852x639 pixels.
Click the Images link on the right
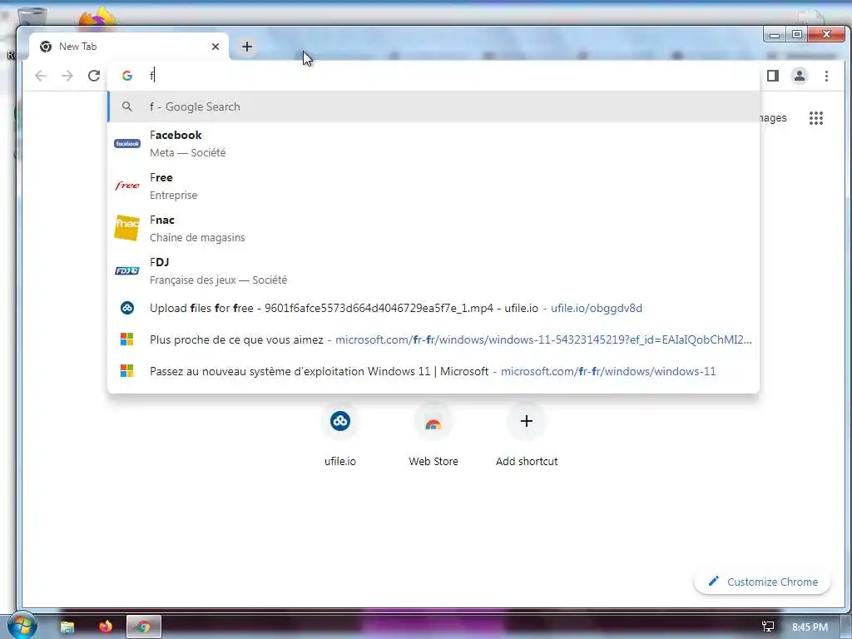pyautogui.click(x=773, y=118)
